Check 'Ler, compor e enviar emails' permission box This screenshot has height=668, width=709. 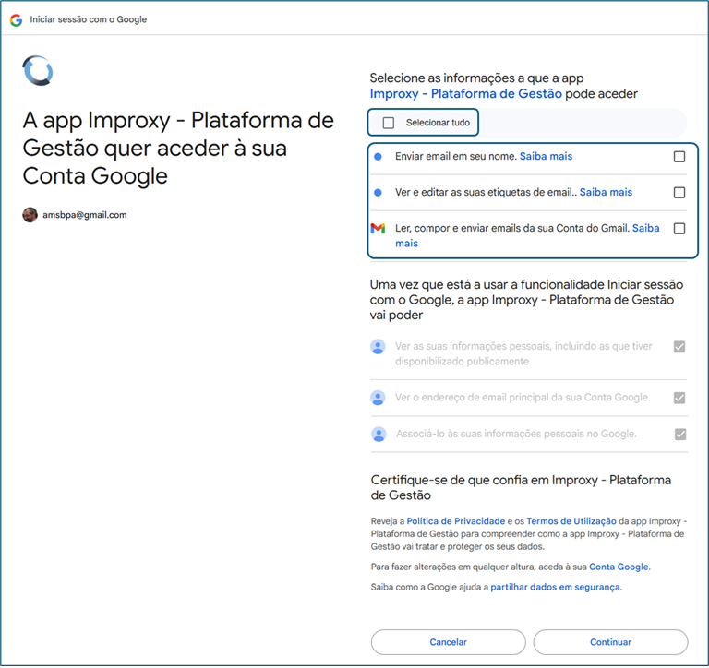(679, 228)
